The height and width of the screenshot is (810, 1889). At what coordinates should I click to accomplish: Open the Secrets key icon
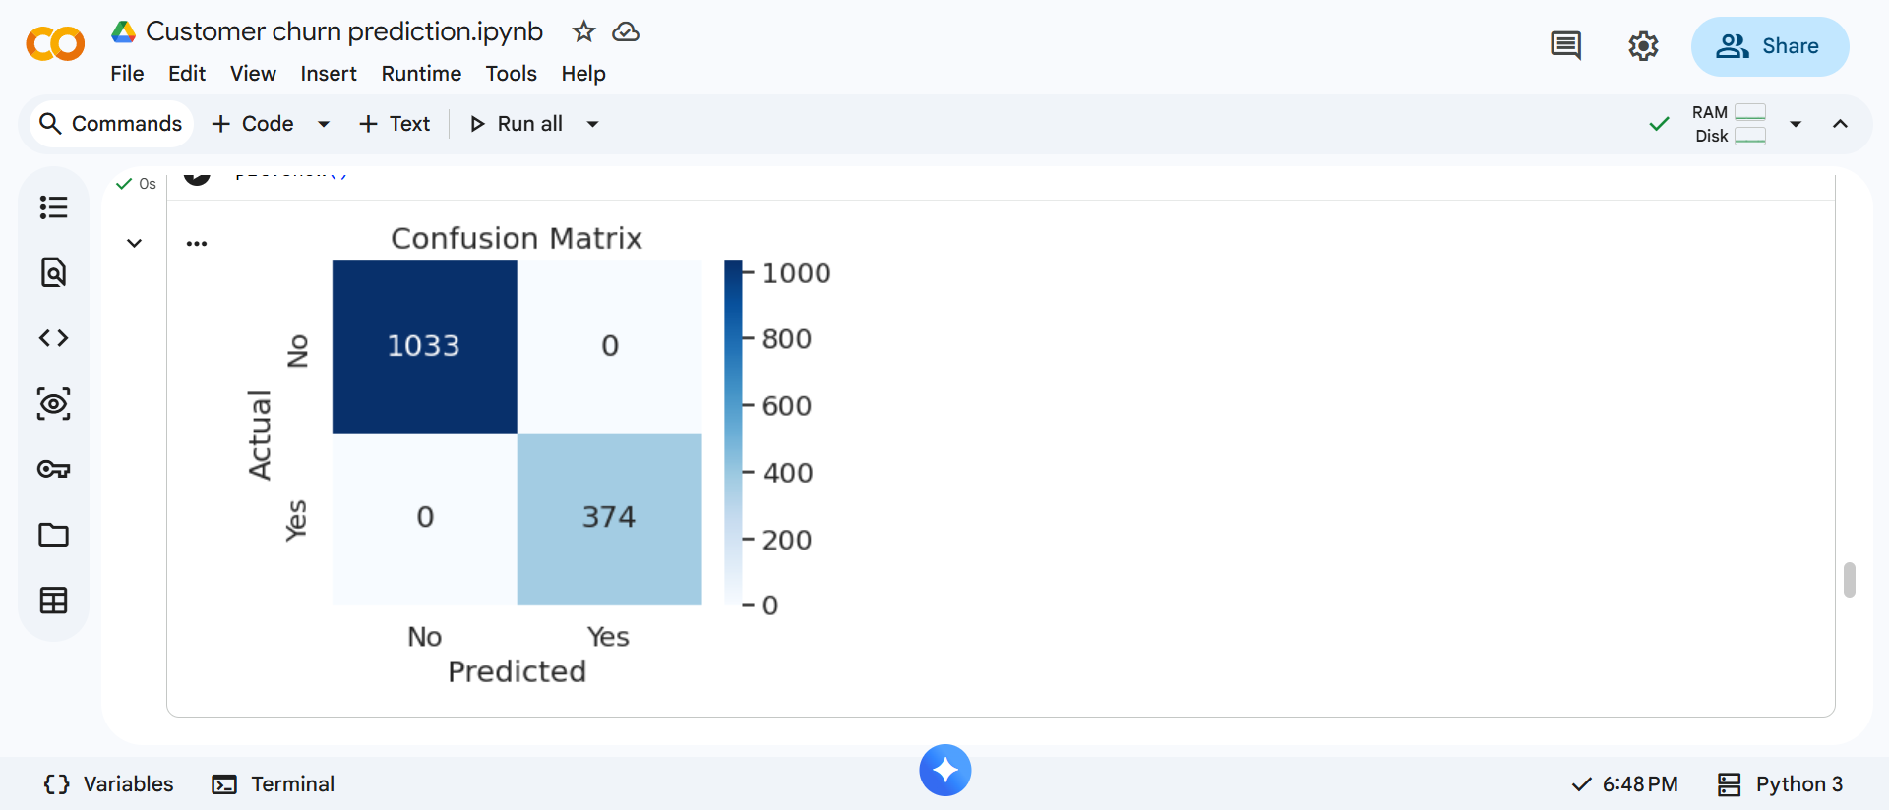click(x=53, y=469)
